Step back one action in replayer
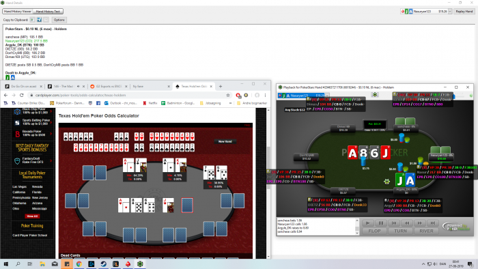Screen dimensions: 478x269 coord(407,223)
